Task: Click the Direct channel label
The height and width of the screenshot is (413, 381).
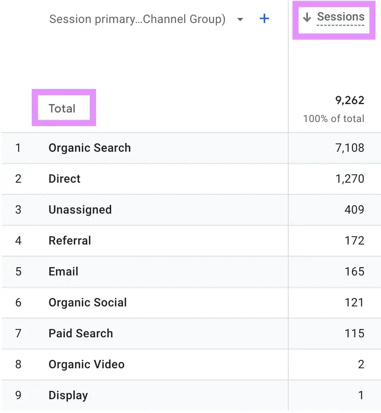Action: (64, 178)
